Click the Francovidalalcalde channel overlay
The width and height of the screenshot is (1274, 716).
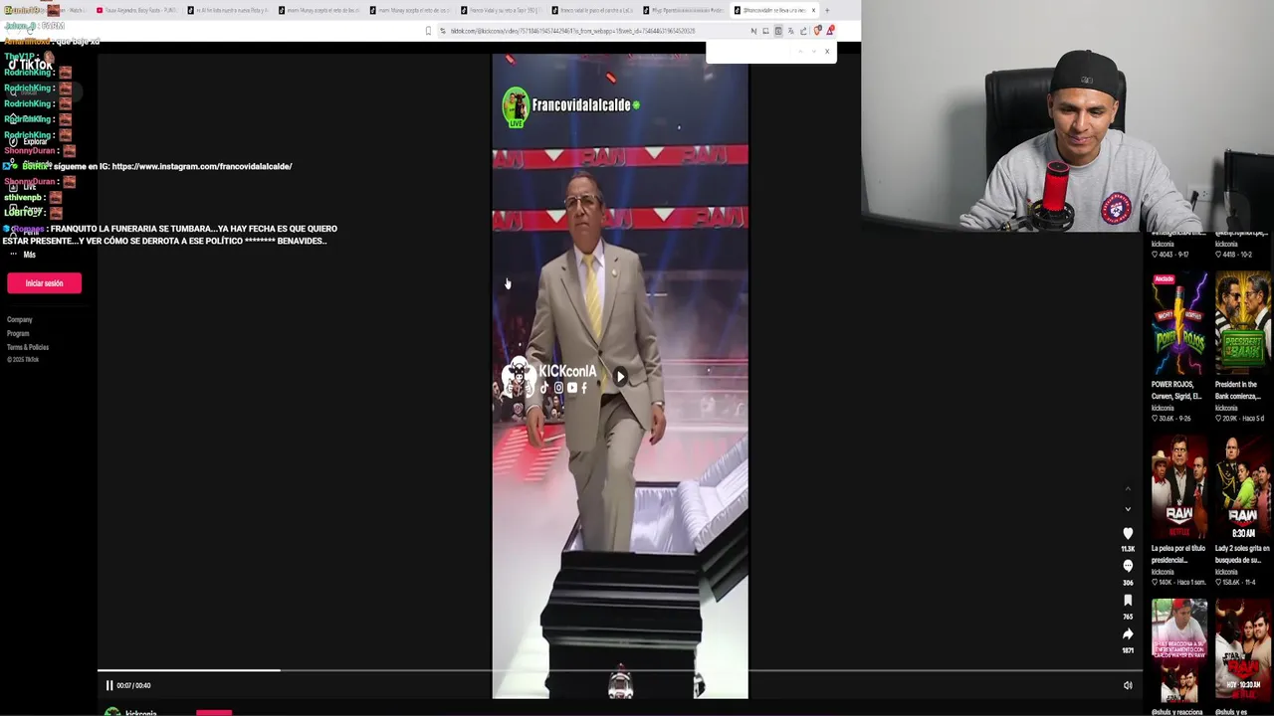(571, 106)
